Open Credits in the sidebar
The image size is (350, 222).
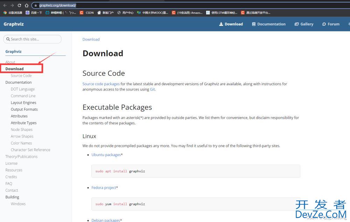pyautogui.click(x=11, y=177)
